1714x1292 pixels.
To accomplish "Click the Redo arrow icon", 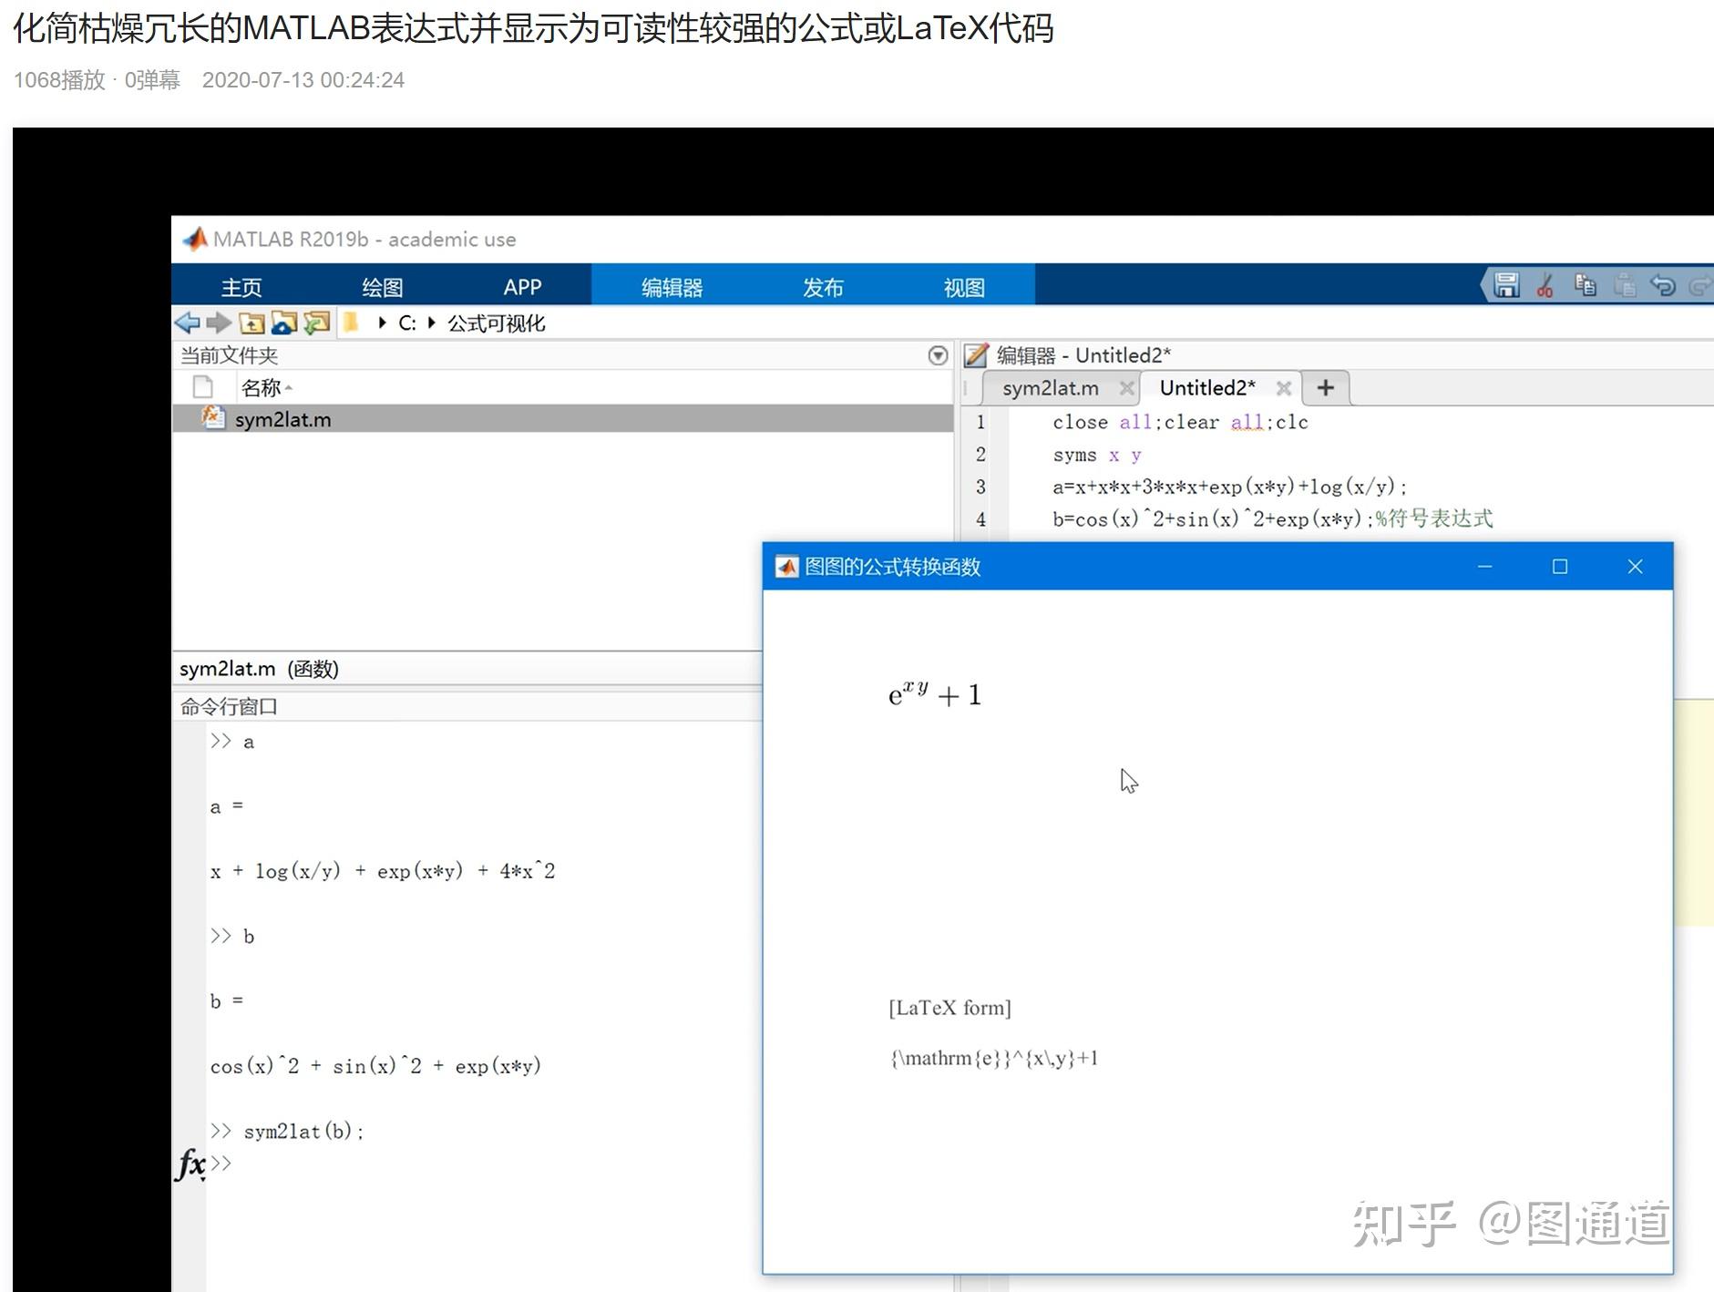I will pyautogui.click(x=1700, y=285).
